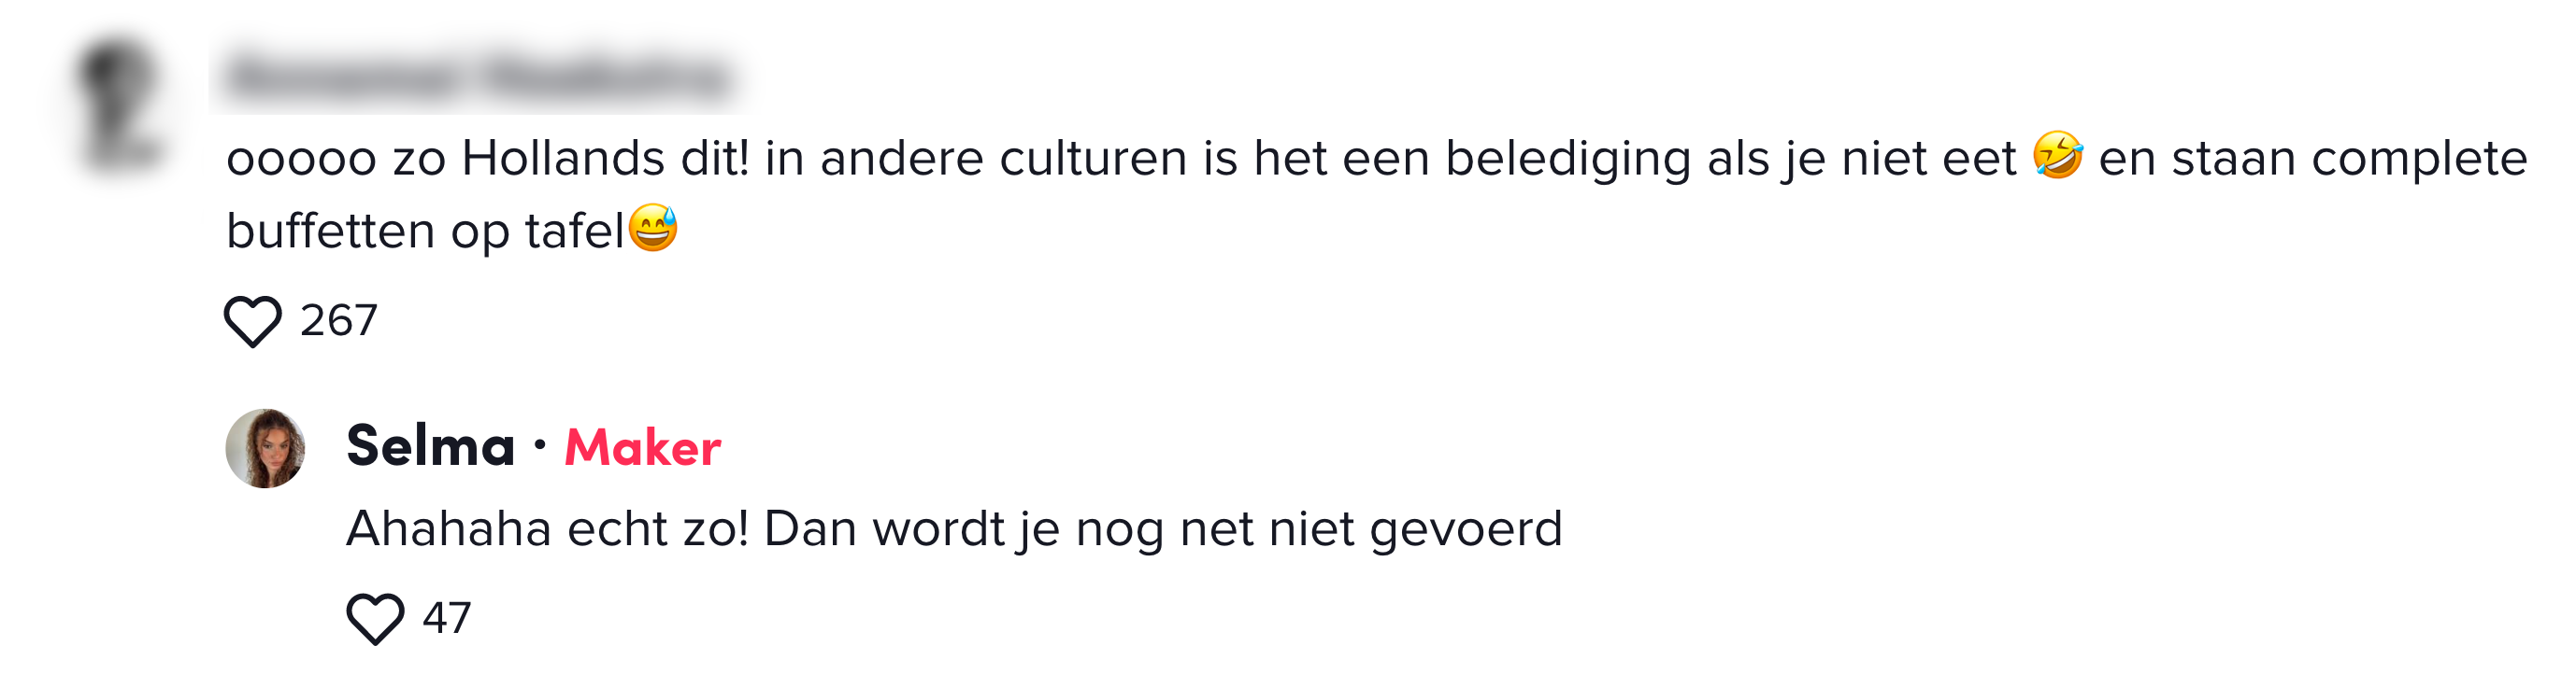Open the 267 likes count
Image resolution: width=2576 pixels, height=674 pixels.
tap(338, 317)
